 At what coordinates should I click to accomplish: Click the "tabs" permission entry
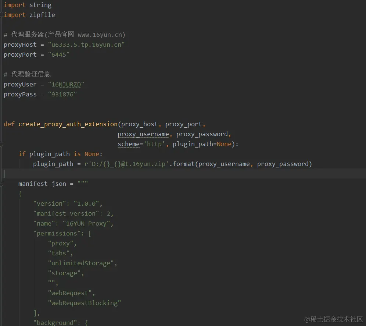coord(58,253)
